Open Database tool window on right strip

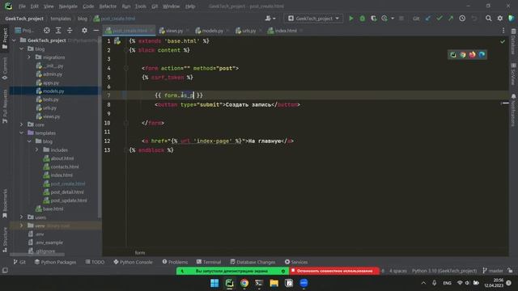513,42
